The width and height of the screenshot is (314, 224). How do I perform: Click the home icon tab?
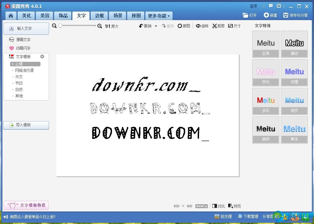point(11,16)
